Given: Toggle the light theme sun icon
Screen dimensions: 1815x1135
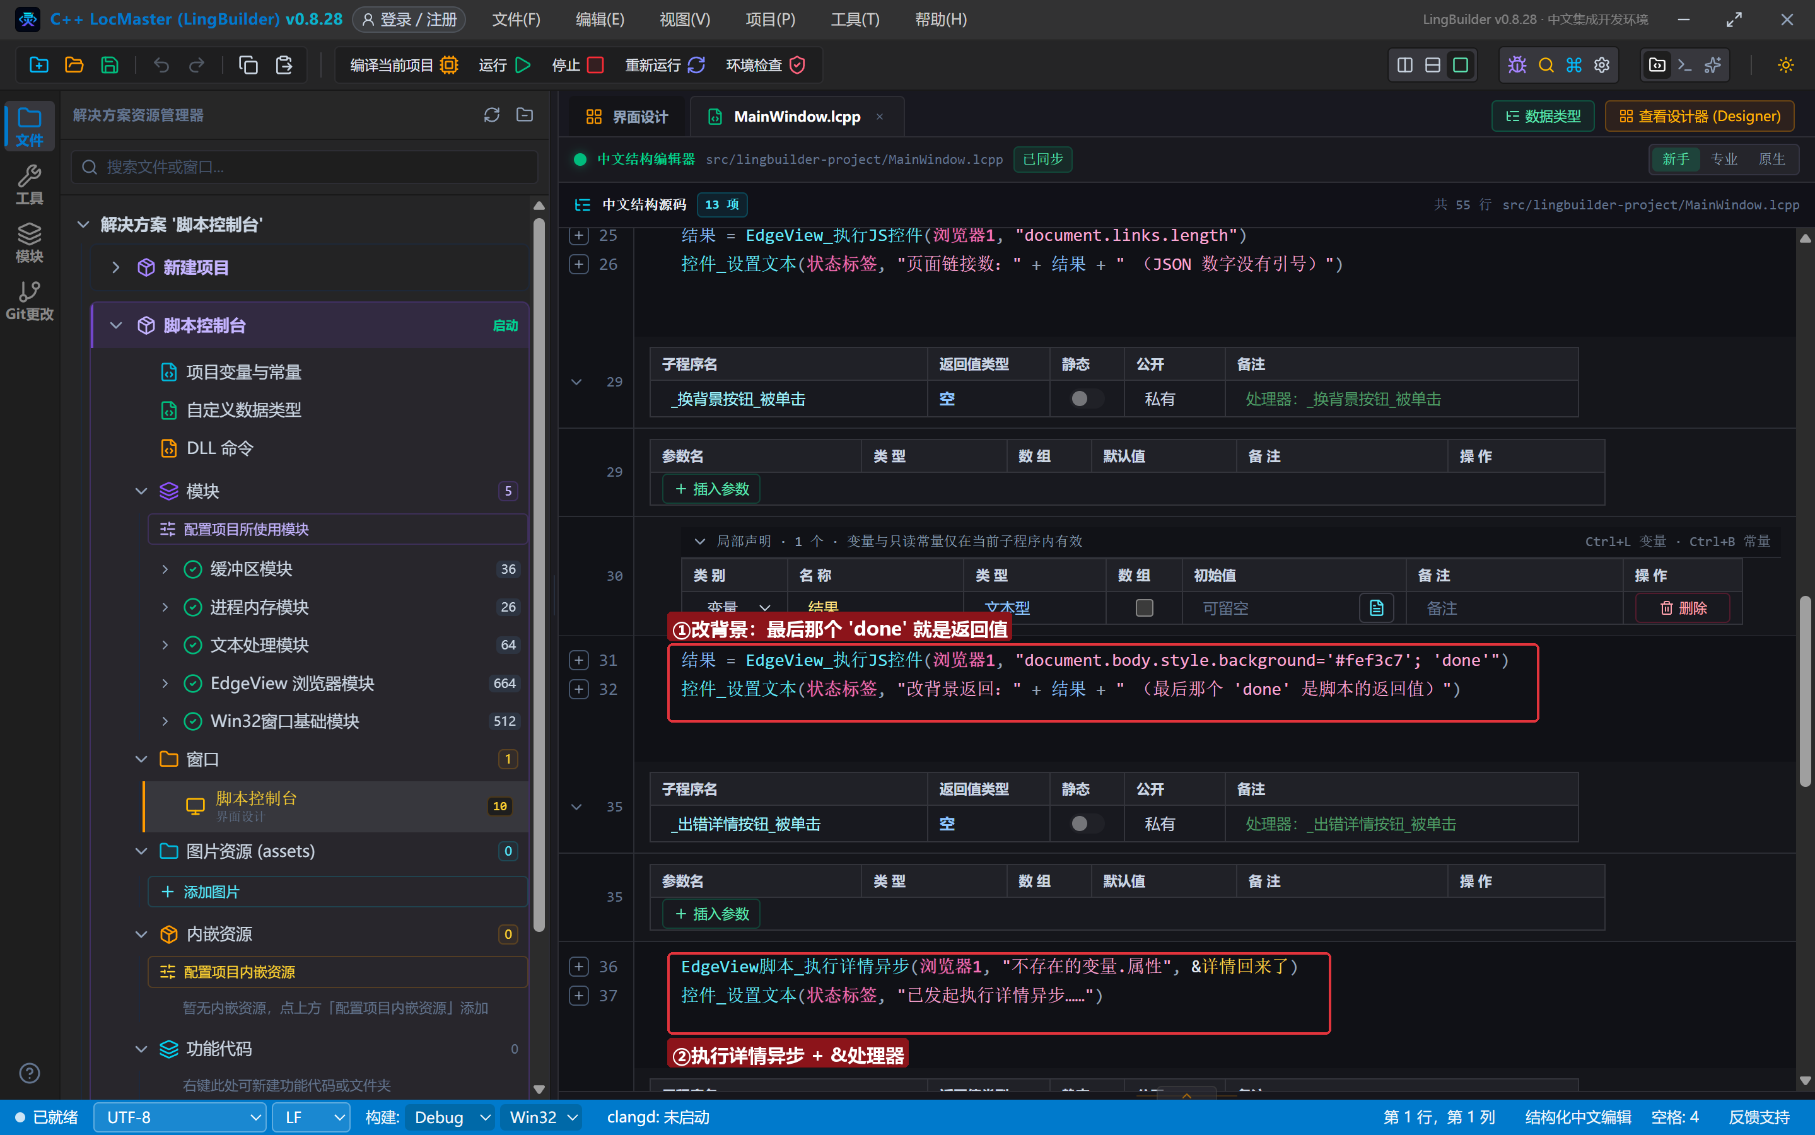Looking at the screenshot, I should pyautogui.click(x=1786, y=66).
